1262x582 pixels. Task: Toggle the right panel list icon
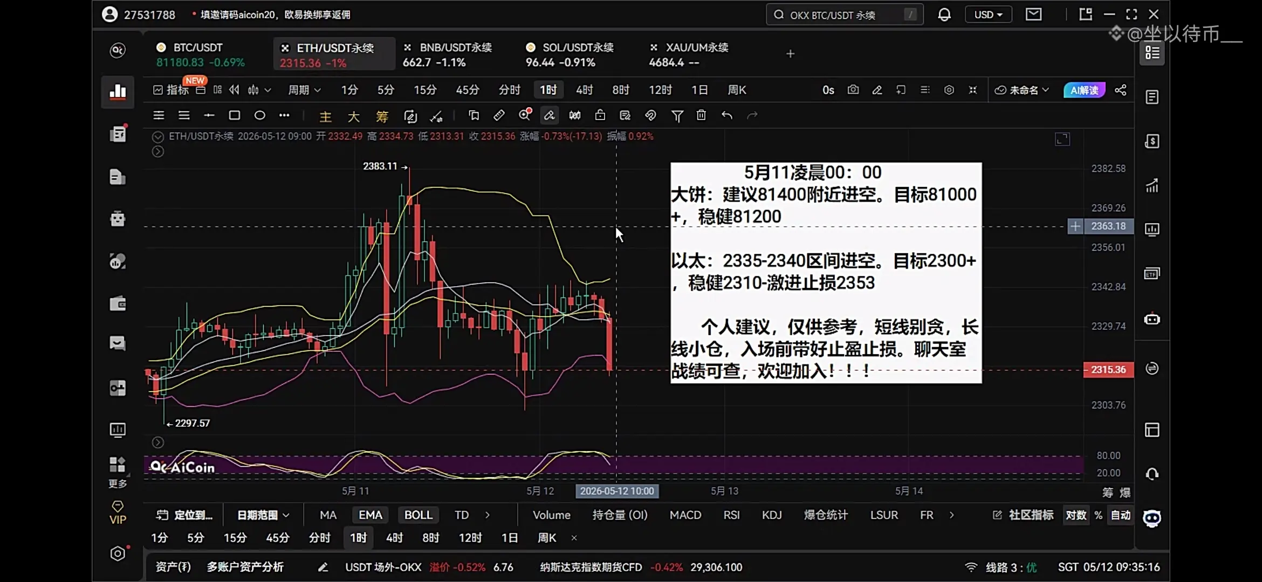pos(1152,52)
